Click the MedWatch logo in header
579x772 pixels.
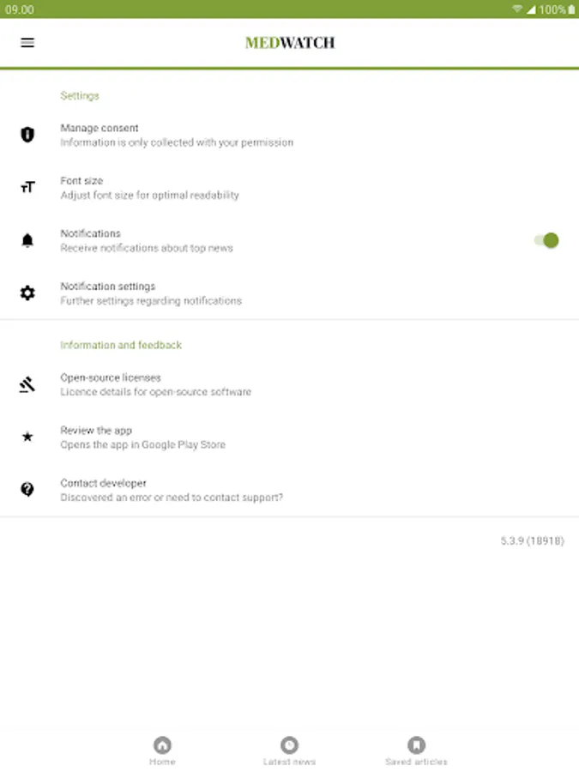pos(290,43)
